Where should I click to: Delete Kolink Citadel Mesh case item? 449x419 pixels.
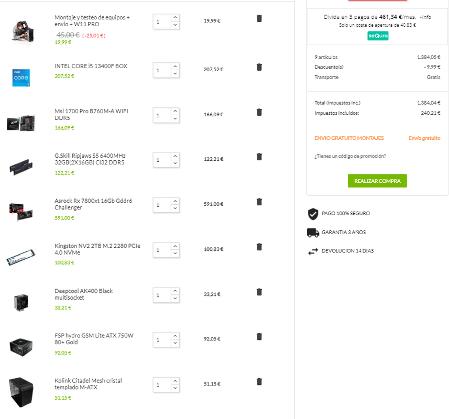pyautogui.click(x=259, y=382)
